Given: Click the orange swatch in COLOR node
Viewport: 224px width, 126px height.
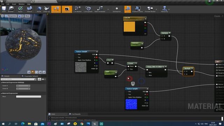Looking at the screenshot, I should [129, 27].
